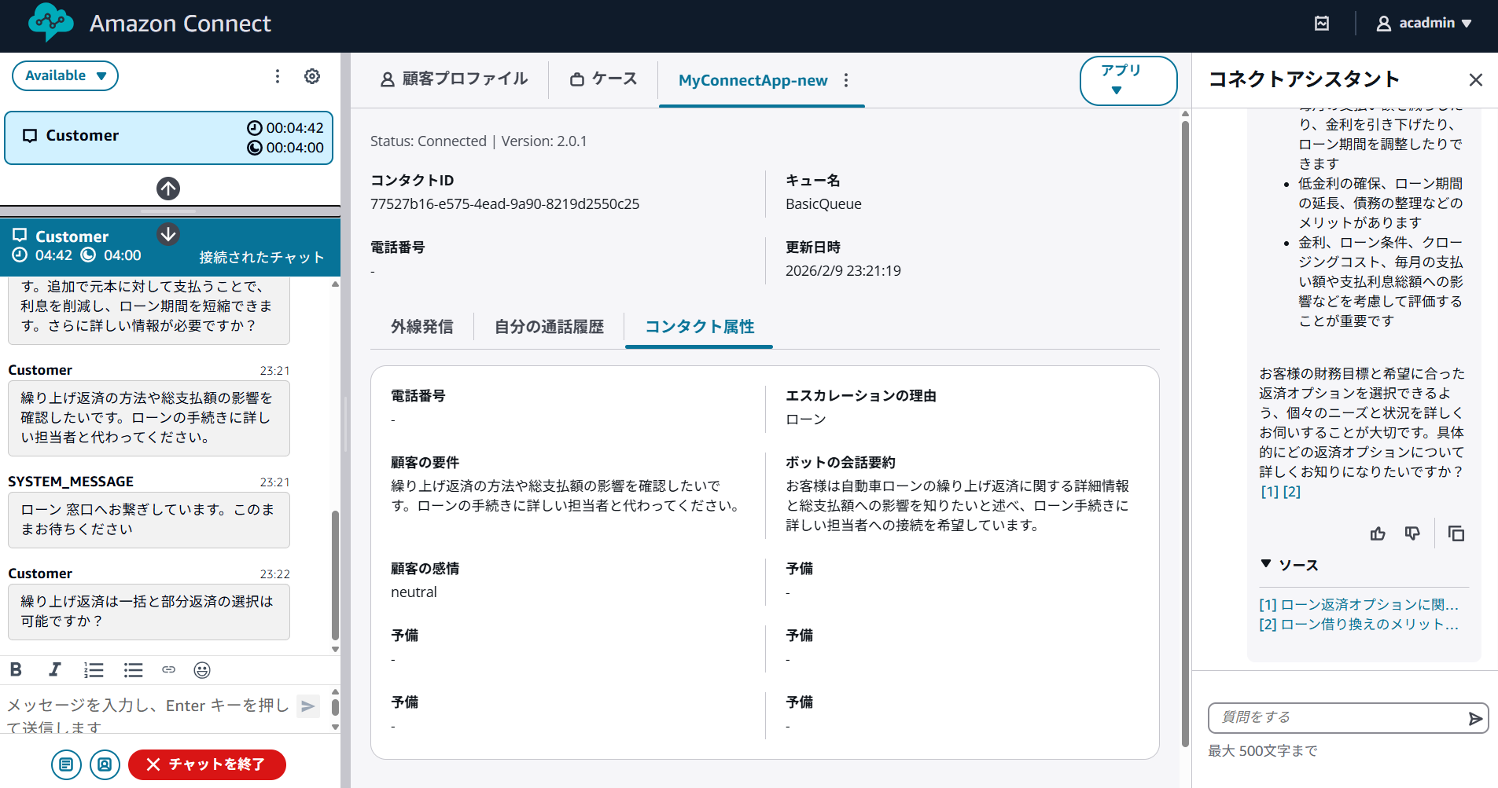
Task: Switch to the 顧客プロファイル tab
Action: (x=454, y=79)
